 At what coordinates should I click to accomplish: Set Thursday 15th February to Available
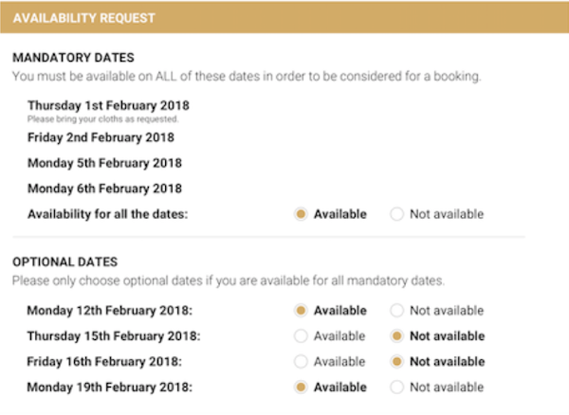[x=302, y=336]
